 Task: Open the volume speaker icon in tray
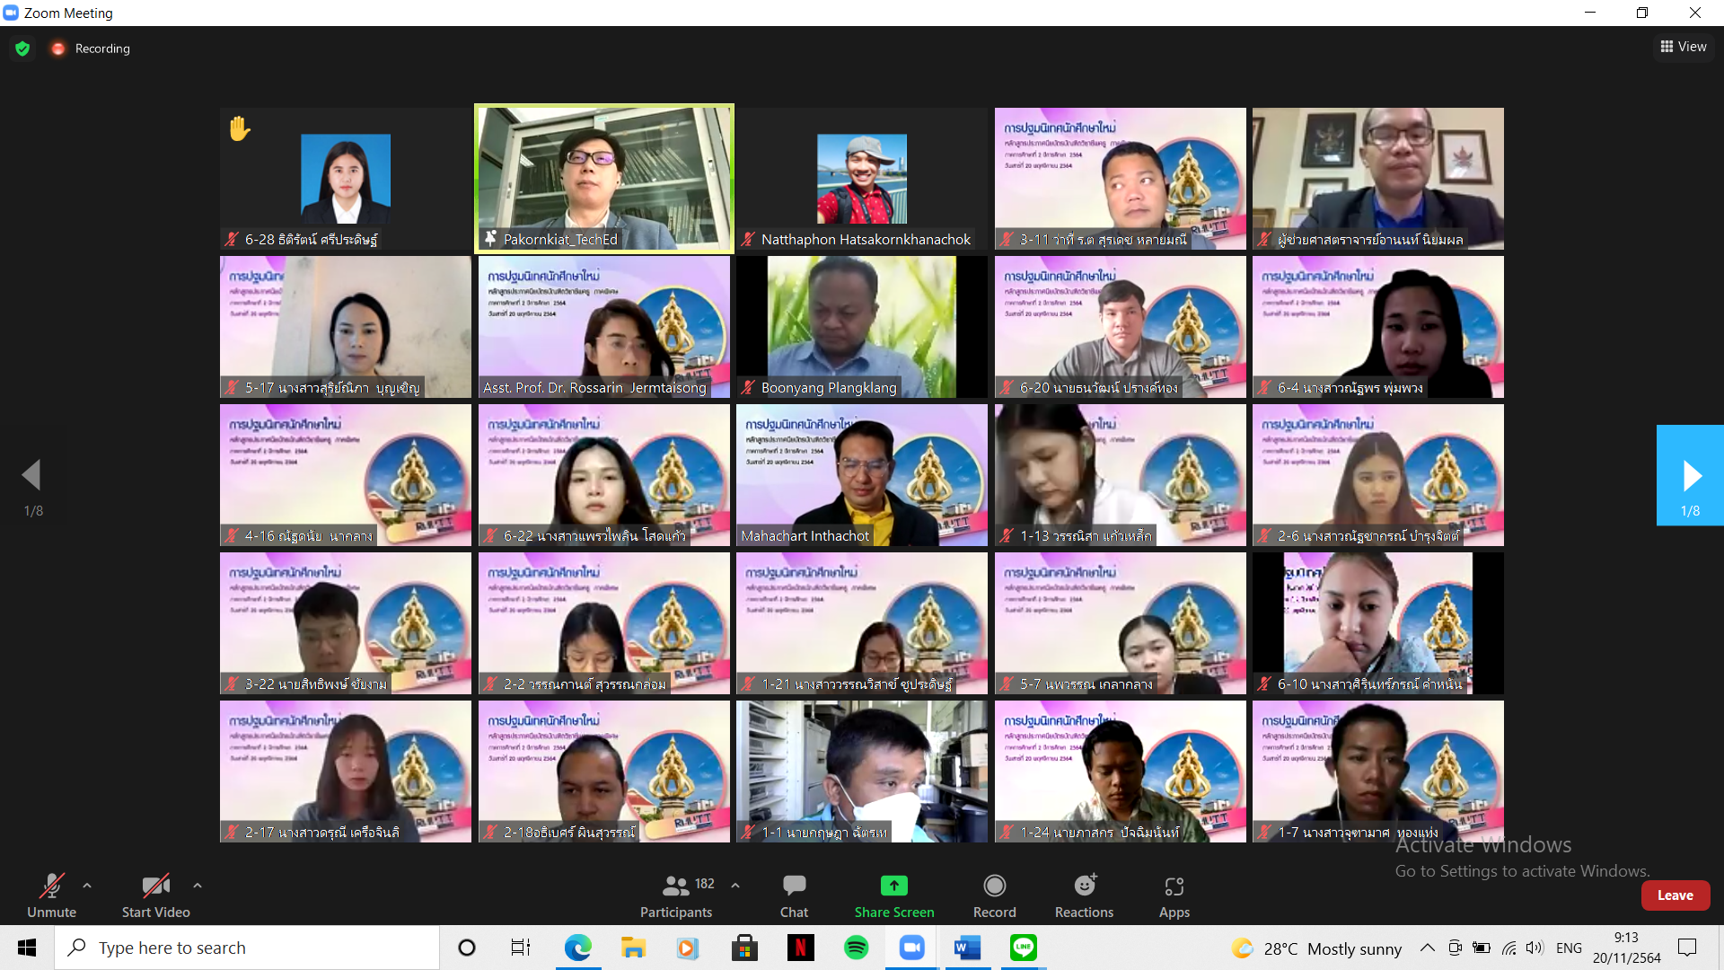(x=1535, y=948)
